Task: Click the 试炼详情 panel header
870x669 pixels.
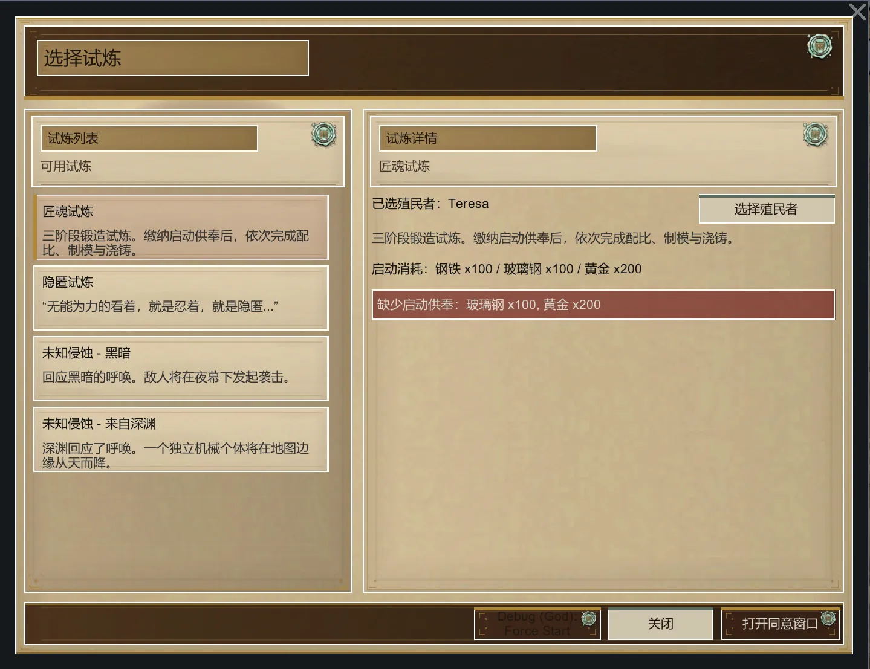Action: (x=487, y=138)
